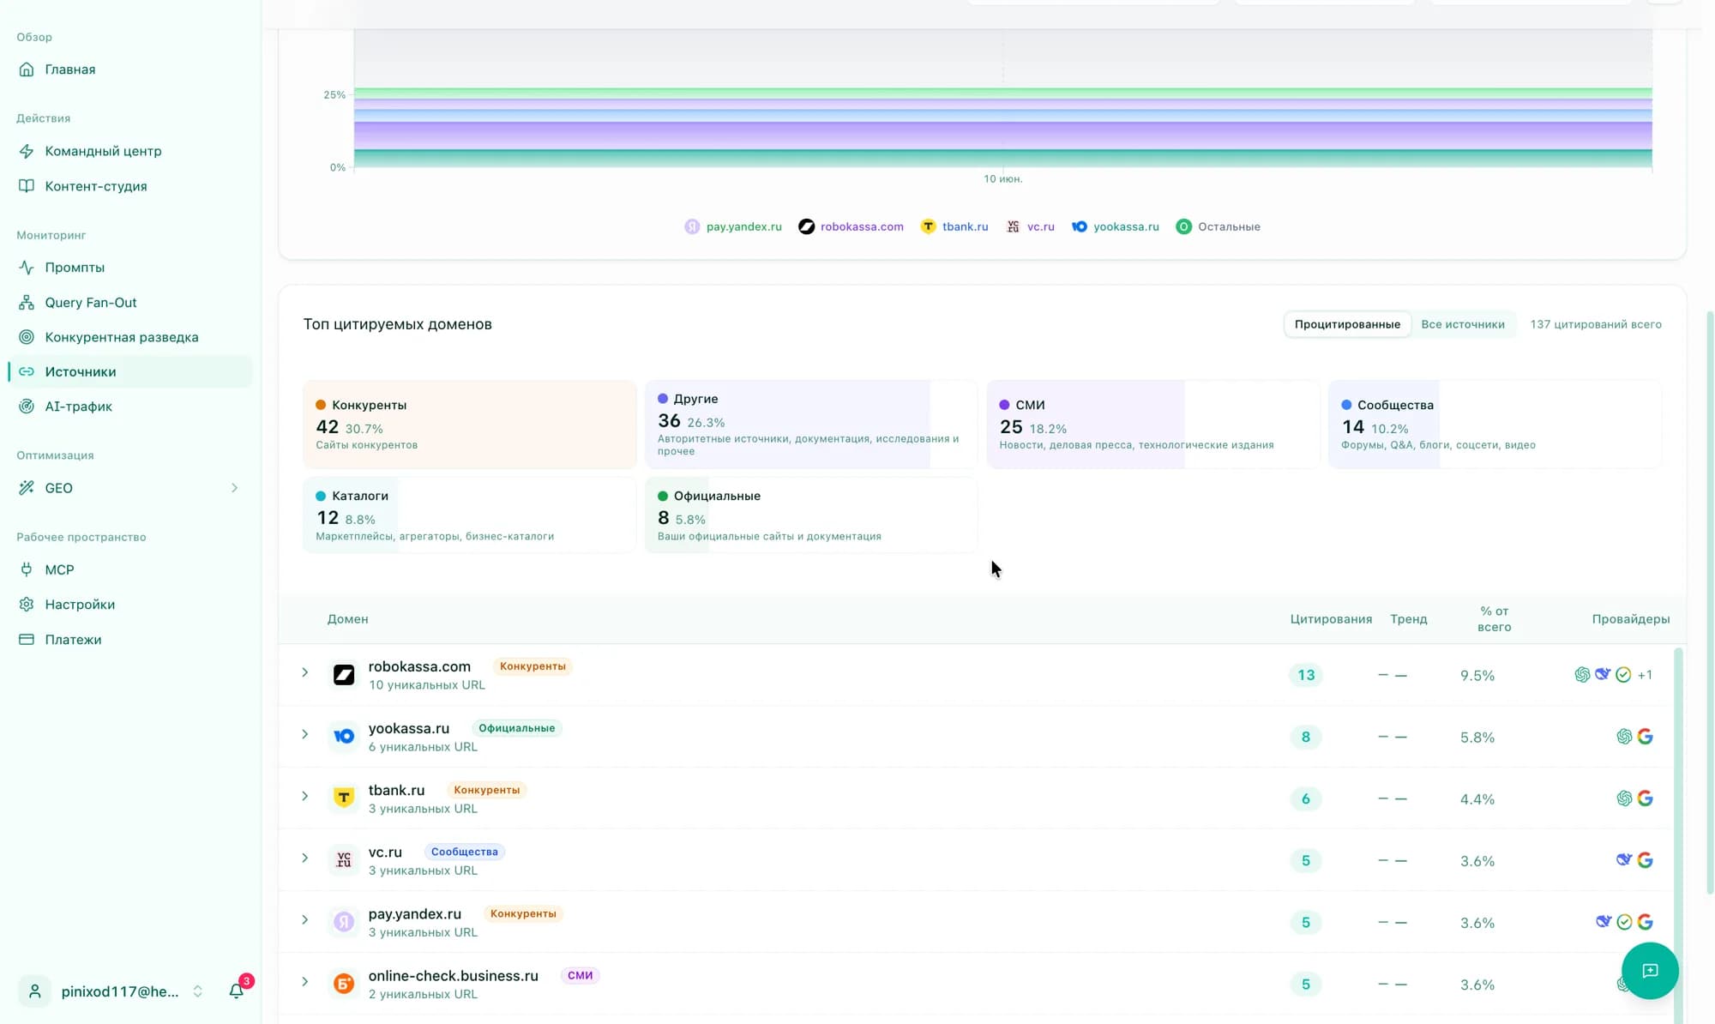This screenshot has height=1024, width=1715.
Task: Open Настройки gear icon
Action: click(x=27, y=605)
